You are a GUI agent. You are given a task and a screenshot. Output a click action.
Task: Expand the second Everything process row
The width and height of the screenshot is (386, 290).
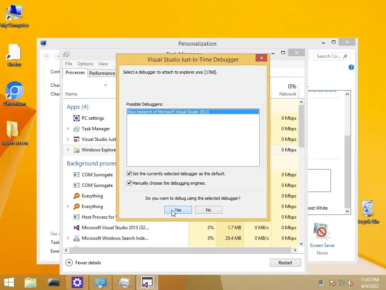coord(68,207)
